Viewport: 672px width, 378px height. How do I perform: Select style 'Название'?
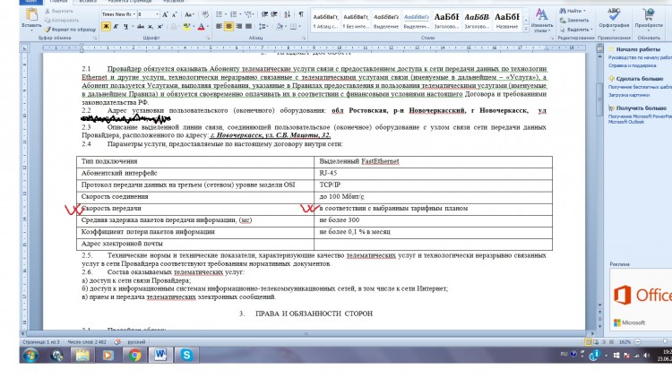[507, 21]
